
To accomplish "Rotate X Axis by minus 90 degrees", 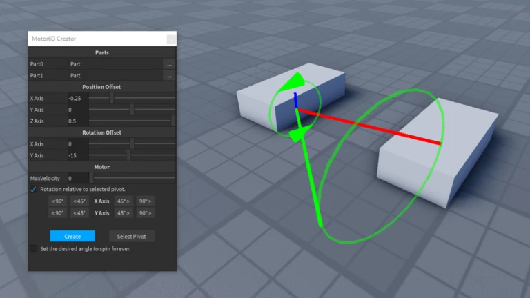I will pos(57,201).
